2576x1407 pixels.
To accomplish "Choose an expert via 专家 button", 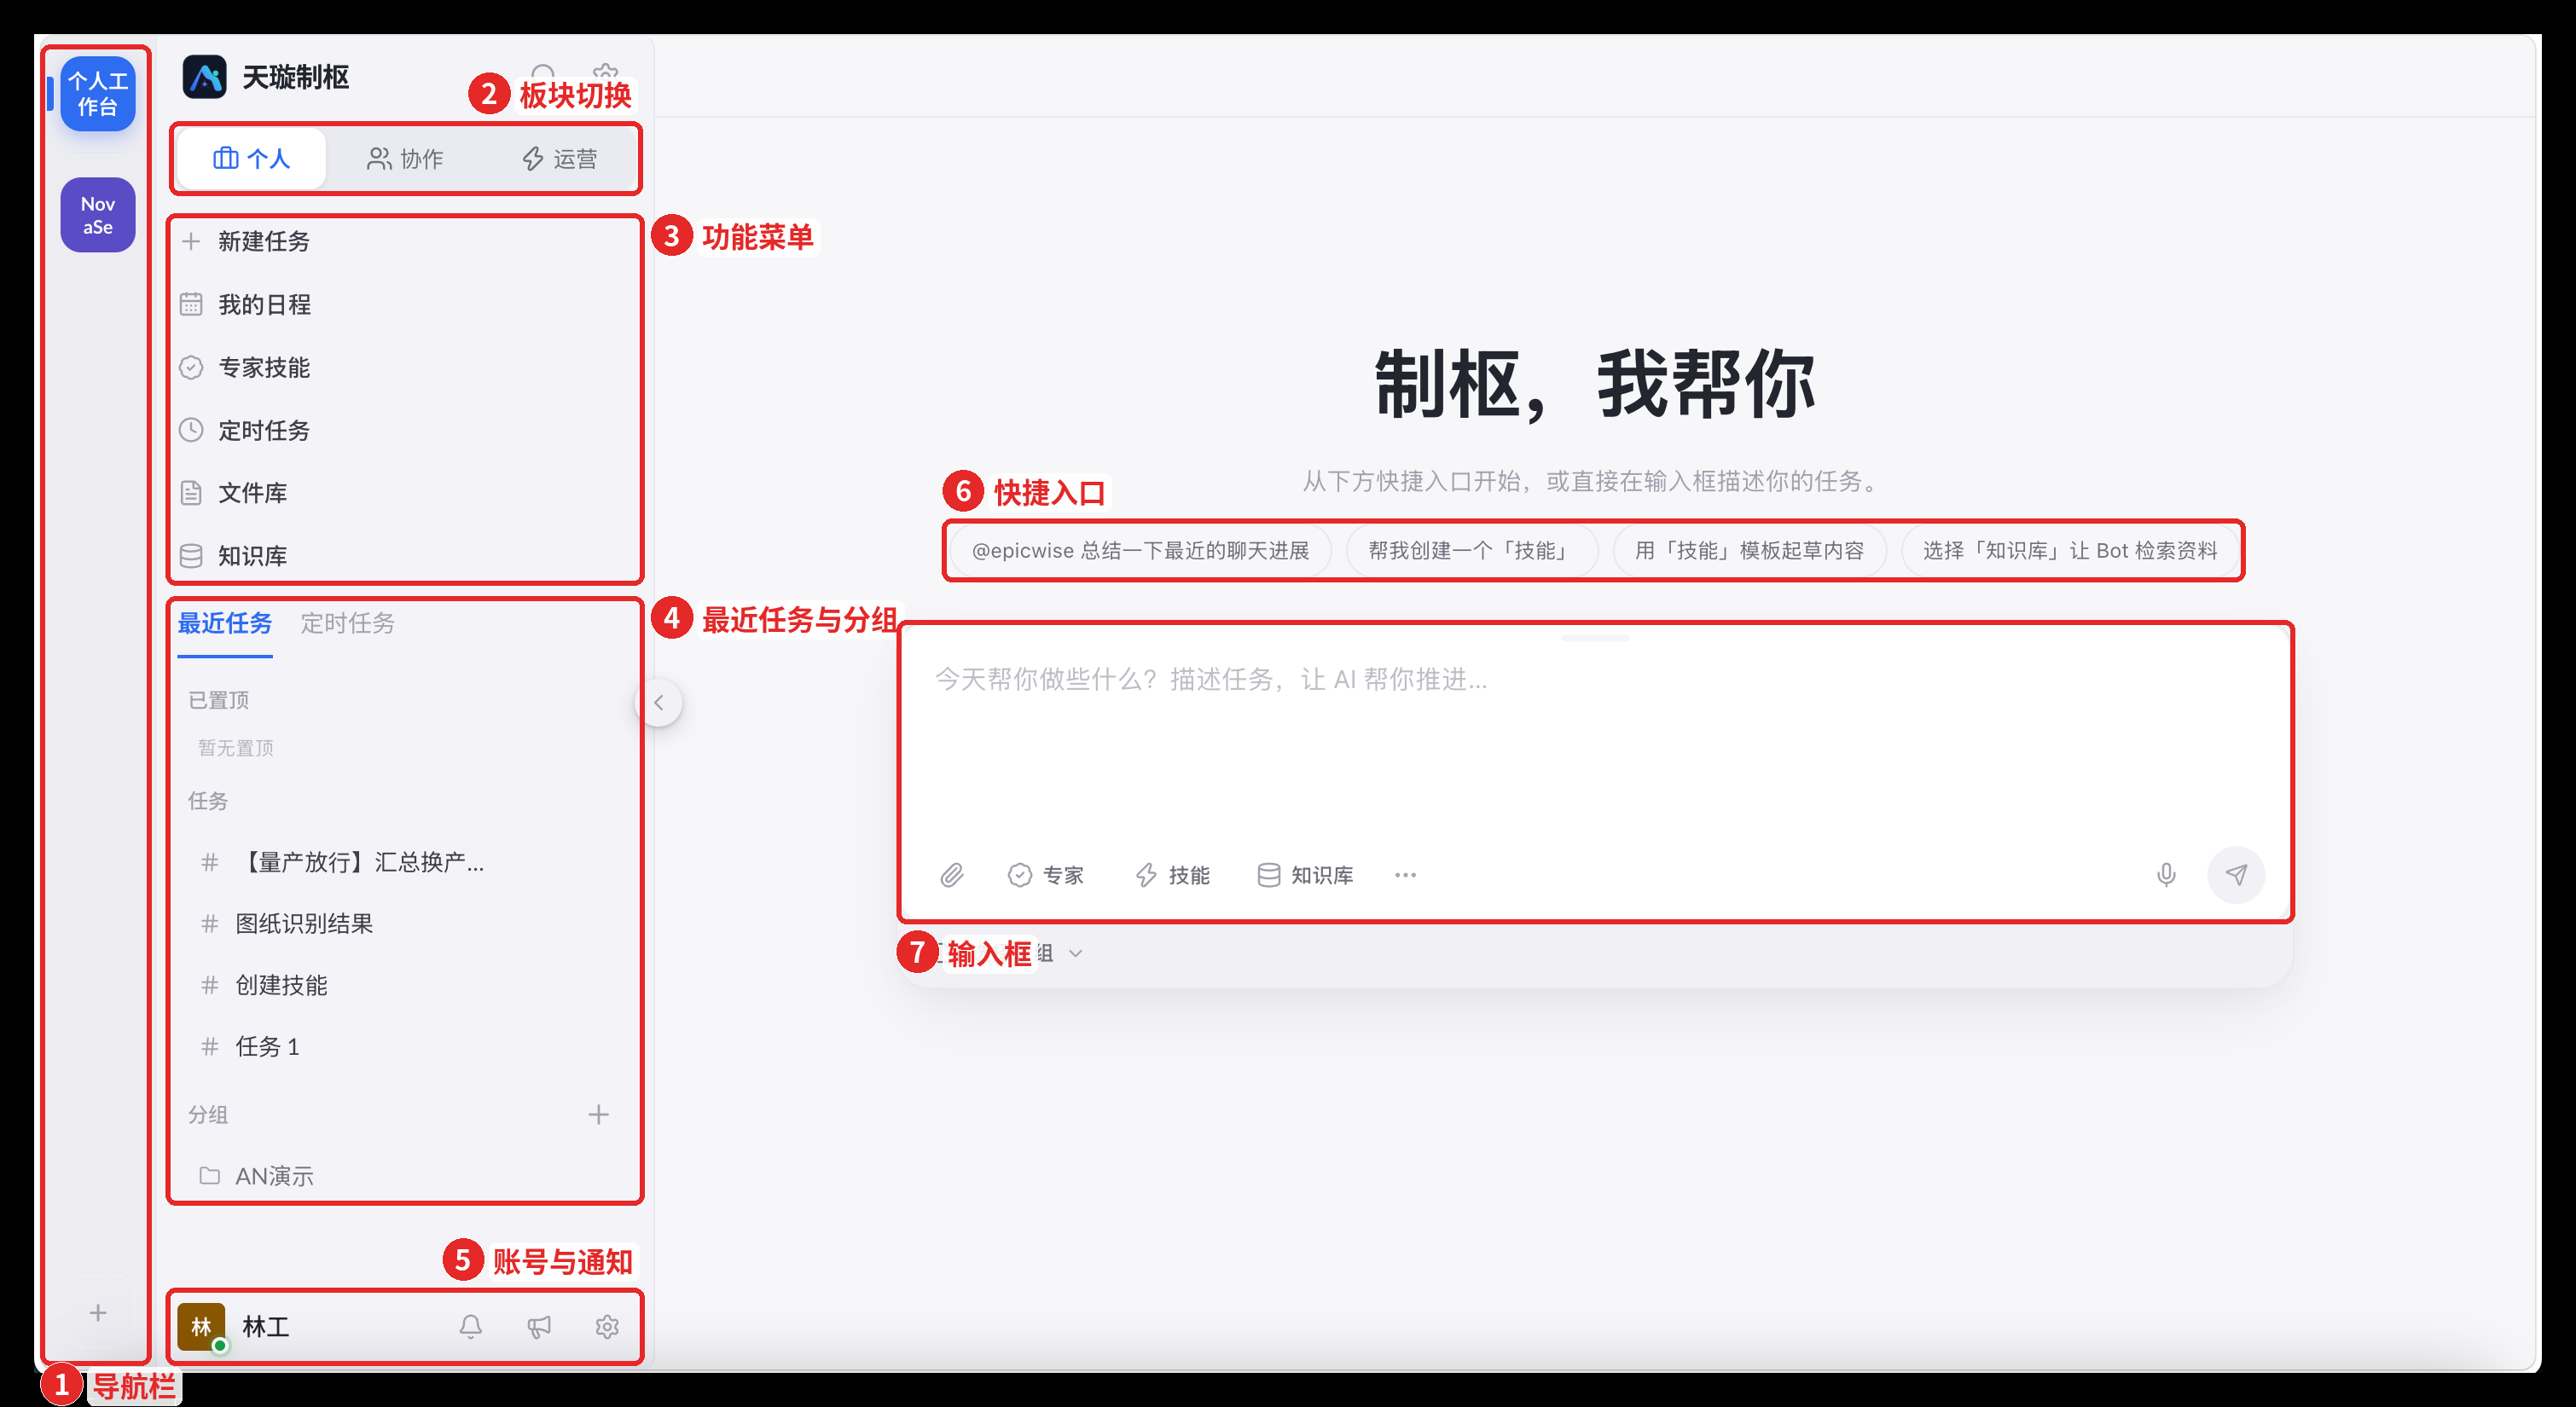I will 1046,875.
